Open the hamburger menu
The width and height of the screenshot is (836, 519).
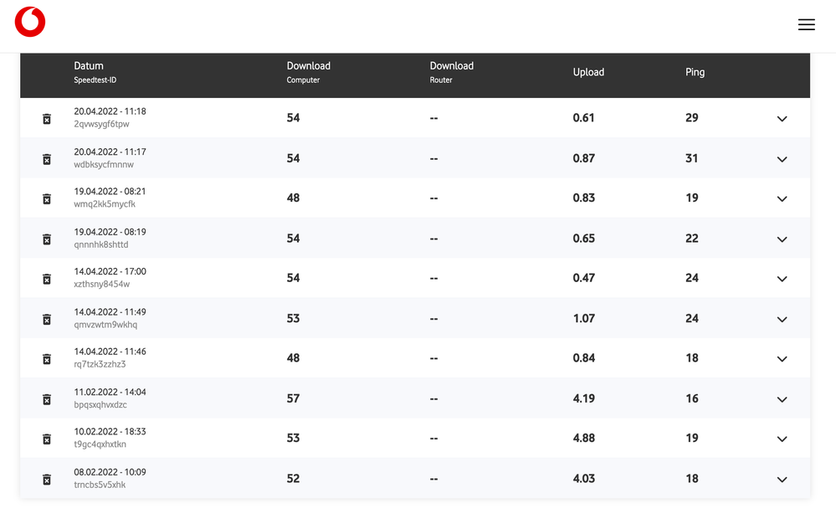point(806,25)
